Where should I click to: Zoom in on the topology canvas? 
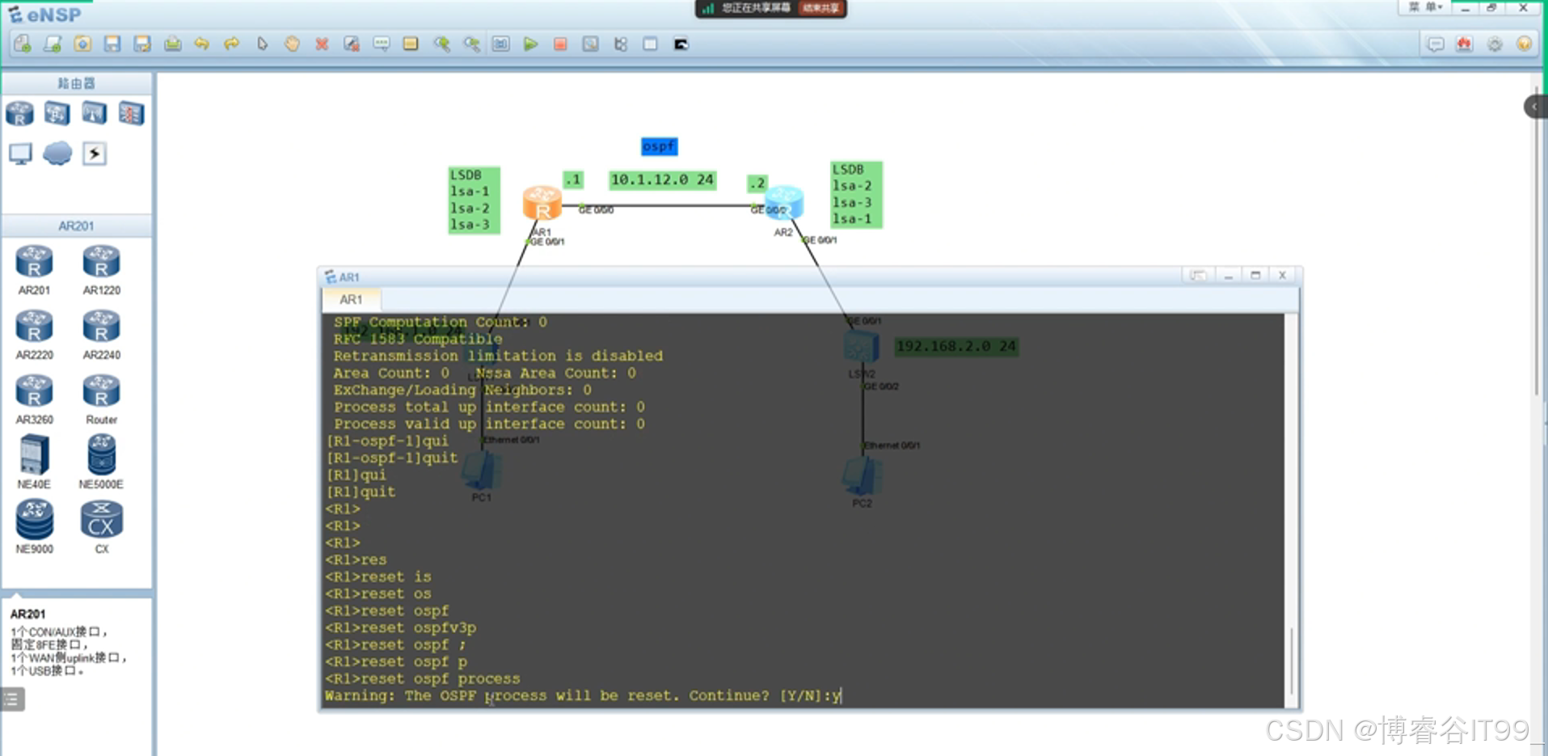(441, 44)
